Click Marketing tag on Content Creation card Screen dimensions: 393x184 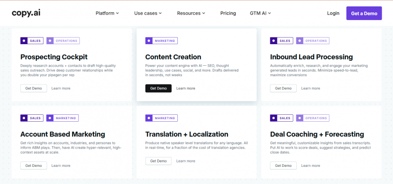(162, 41)
